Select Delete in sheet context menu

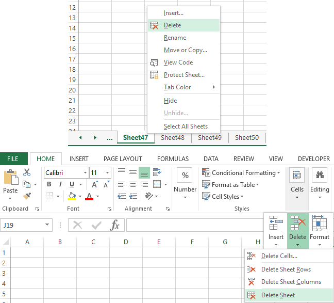183,25
